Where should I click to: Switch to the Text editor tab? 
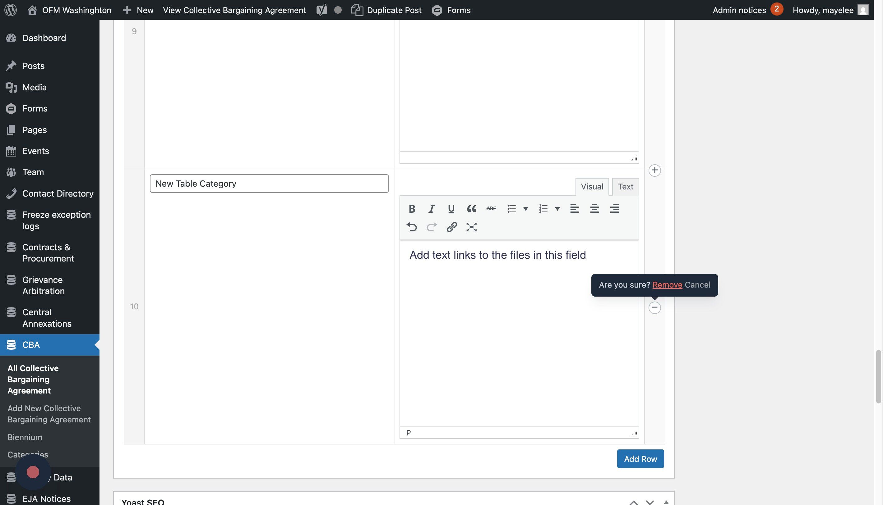click(625, 187)
